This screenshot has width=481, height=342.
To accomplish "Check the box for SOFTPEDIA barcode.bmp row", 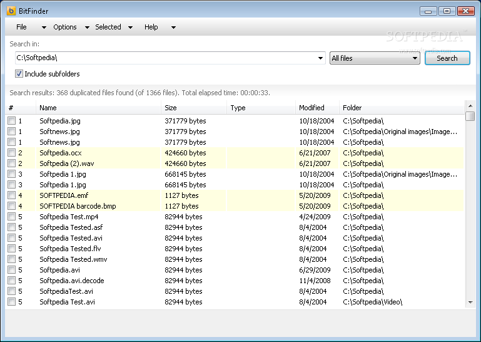I will (12, 206).
